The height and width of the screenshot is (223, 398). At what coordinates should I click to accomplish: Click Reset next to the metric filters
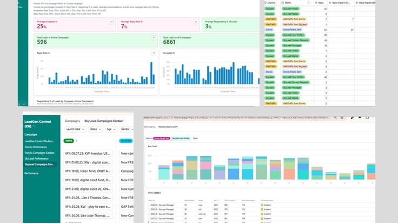(195, 139)
